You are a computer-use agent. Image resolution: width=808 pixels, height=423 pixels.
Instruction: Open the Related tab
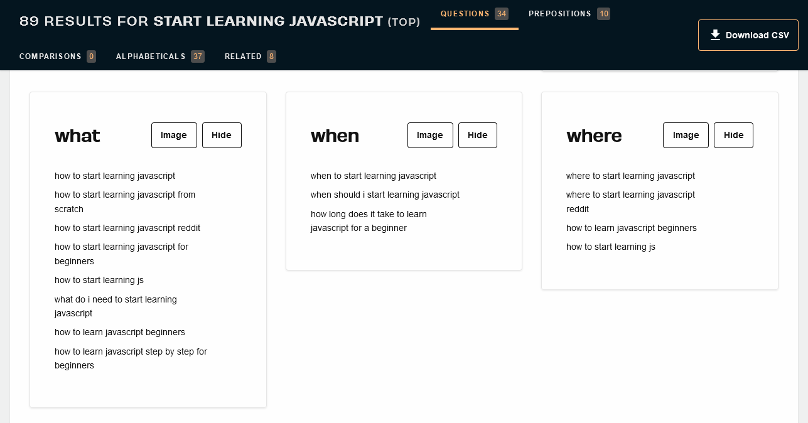pyautogui.click(x=250, y=56)
